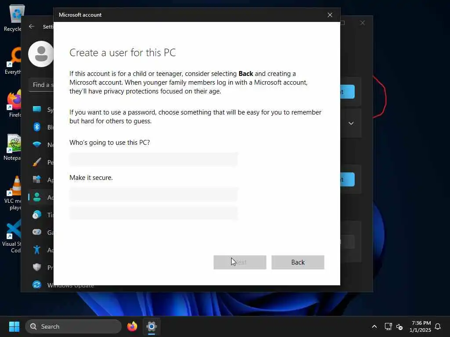Open the Windows Start menu

(14, 326)
